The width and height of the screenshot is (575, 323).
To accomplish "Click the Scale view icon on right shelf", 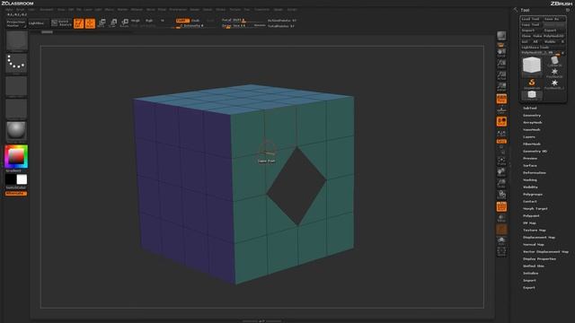I will click(501, 183).
